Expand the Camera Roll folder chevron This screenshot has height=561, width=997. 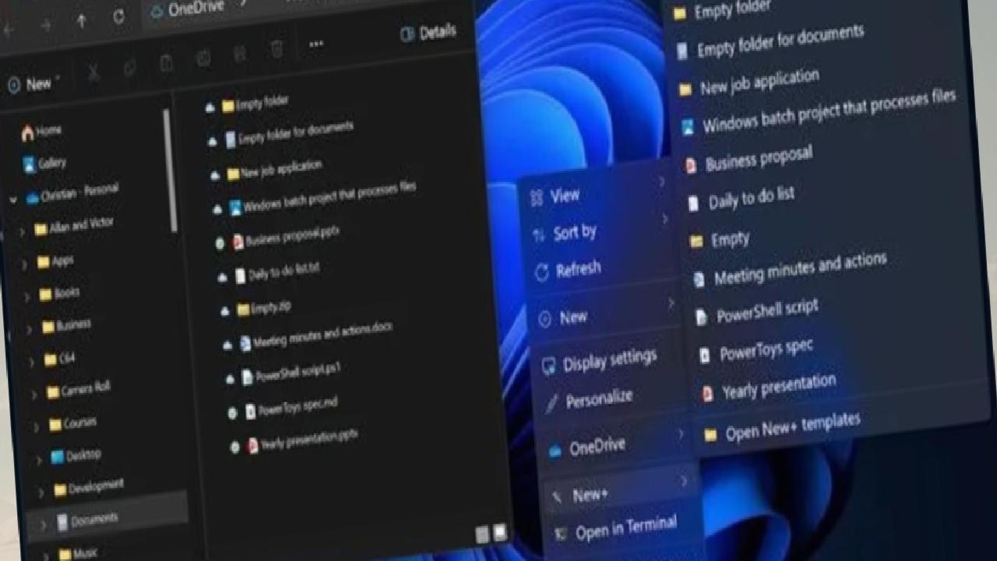pyautogui.click(x=33, y=395)
